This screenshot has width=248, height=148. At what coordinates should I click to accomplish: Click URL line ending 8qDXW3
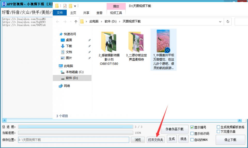pos(24,22)
